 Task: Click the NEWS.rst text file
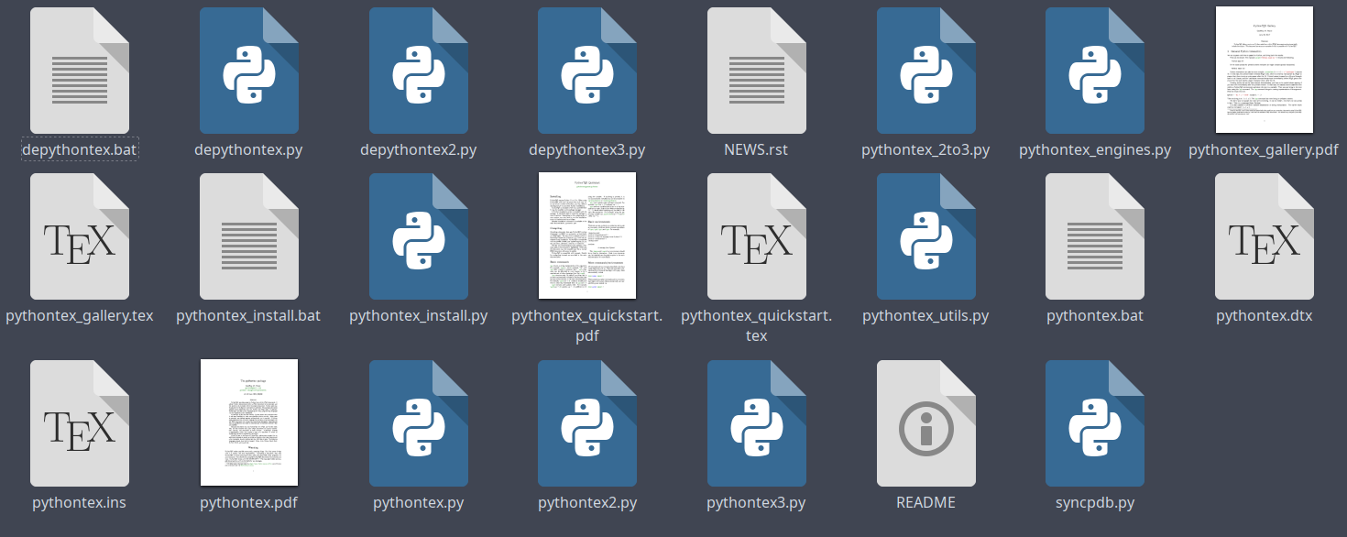click(x=757, y=71)
